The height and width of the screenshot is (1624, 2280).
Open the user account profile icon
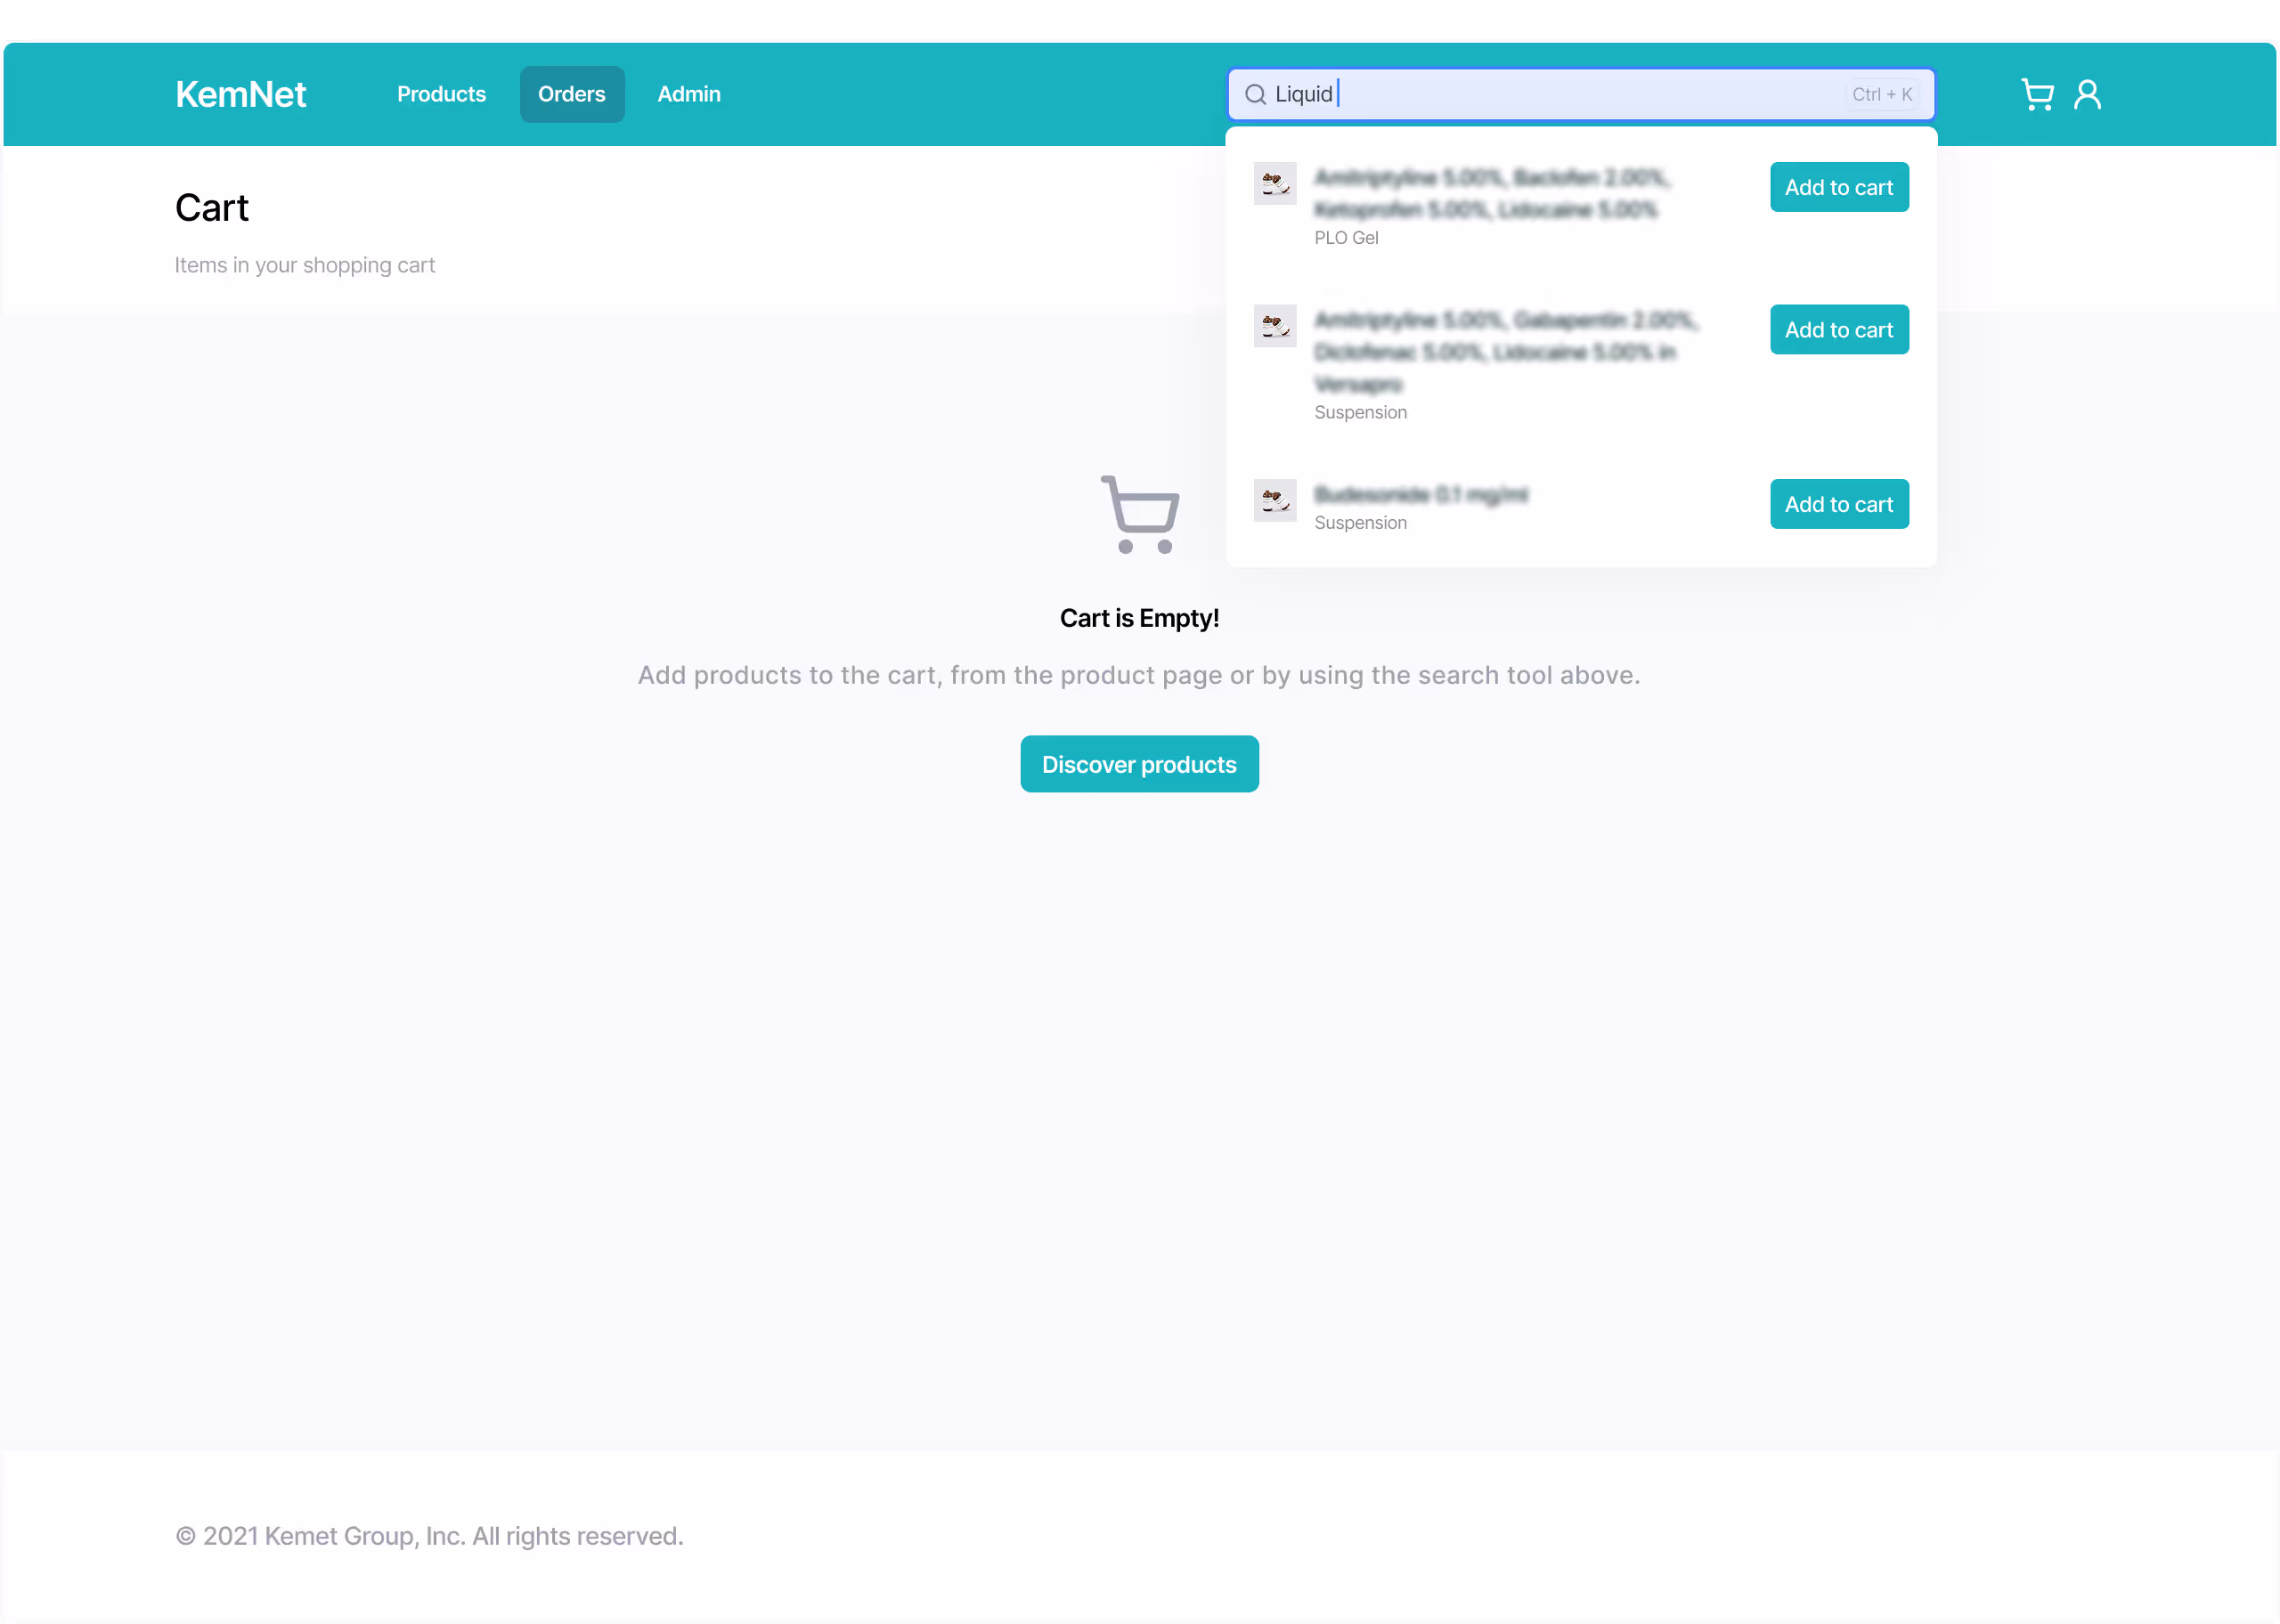(x=2087, y=95)
